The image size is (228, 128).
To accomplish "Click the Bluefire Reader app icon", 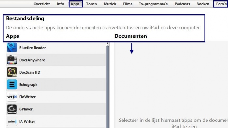I will point(12,48).
